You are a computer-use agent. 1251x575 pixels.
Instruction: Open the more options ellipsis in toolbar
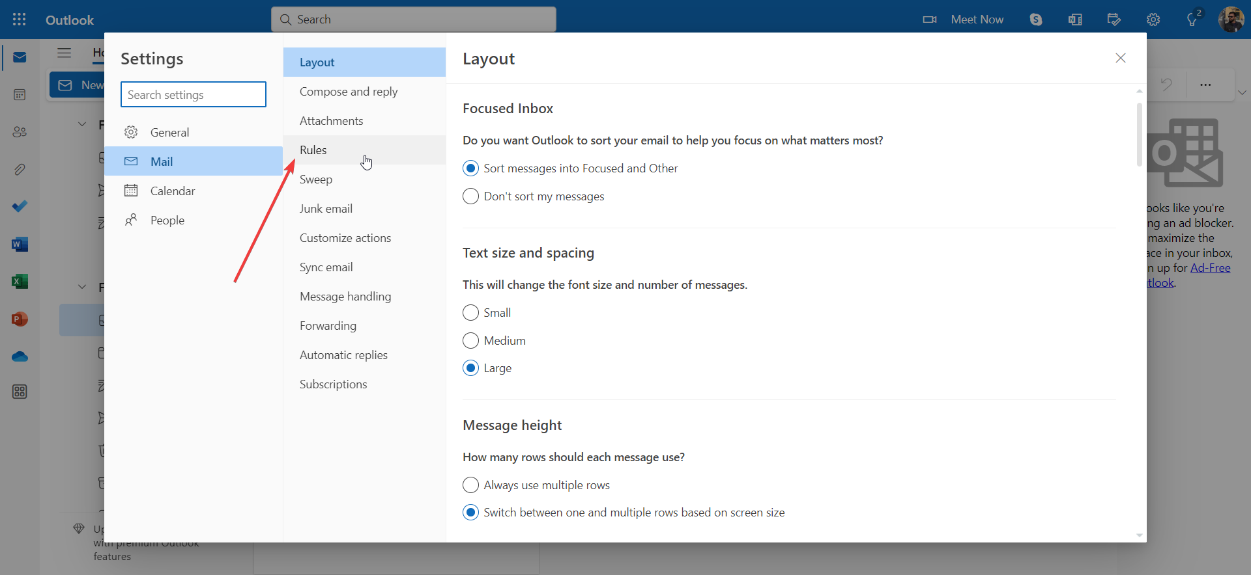coord(1205,85)
